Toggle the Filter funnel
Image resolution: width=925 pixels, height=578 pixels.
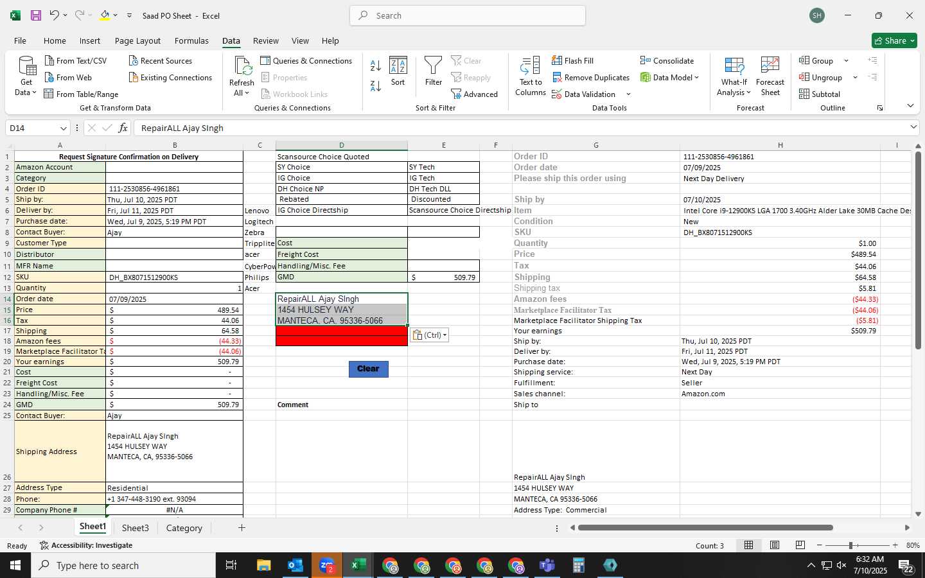[x=434, y=71]
